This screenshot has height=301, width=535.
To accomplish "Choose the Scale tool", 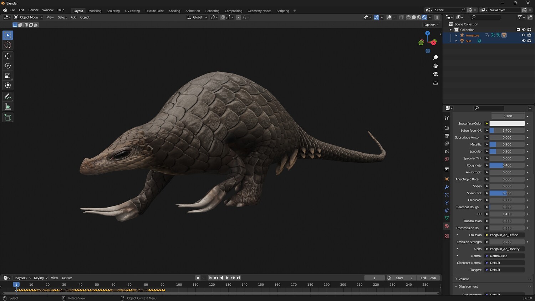I will (x=8, y=76).
